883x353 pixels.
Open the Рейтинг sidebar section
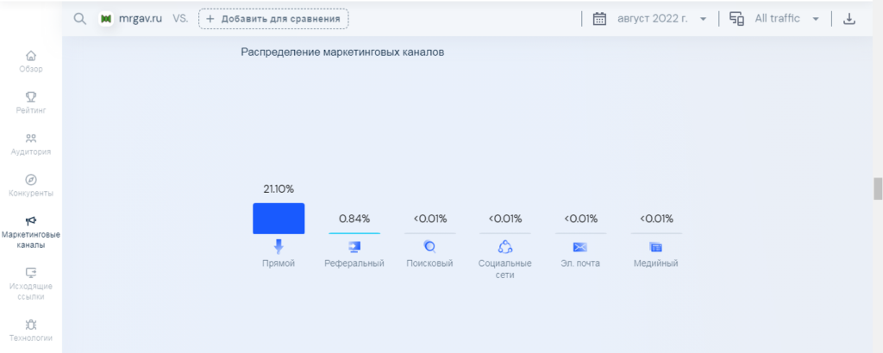tap(31, 102)
